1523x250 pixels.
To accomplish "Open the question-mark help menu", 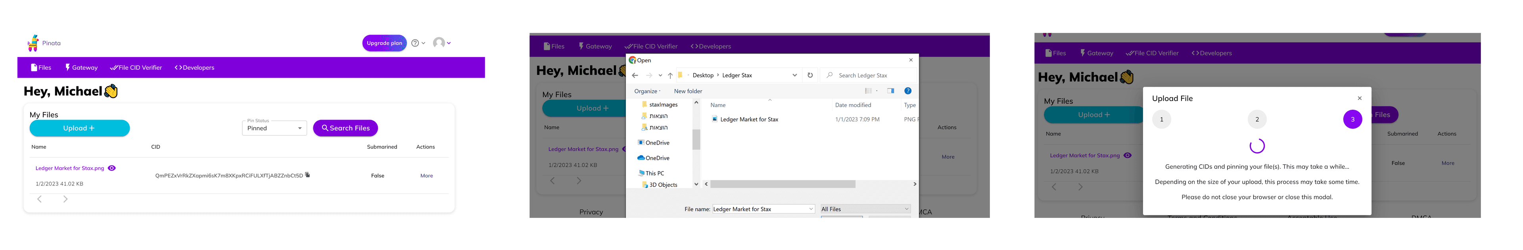I will click(x=418, y=43).
